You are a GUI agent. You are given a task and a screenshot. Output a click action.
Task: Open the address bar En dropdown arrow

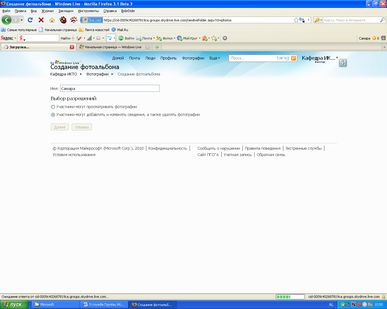pos(308,20)
